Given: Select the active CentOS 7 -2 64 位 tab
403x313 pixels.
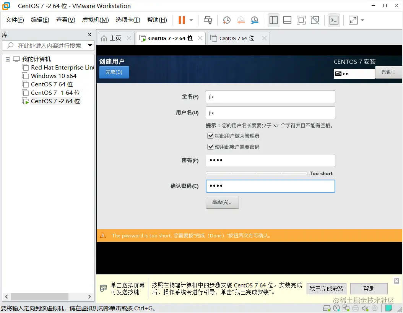Looking at the screenshot, I should (x=170, y=38).
